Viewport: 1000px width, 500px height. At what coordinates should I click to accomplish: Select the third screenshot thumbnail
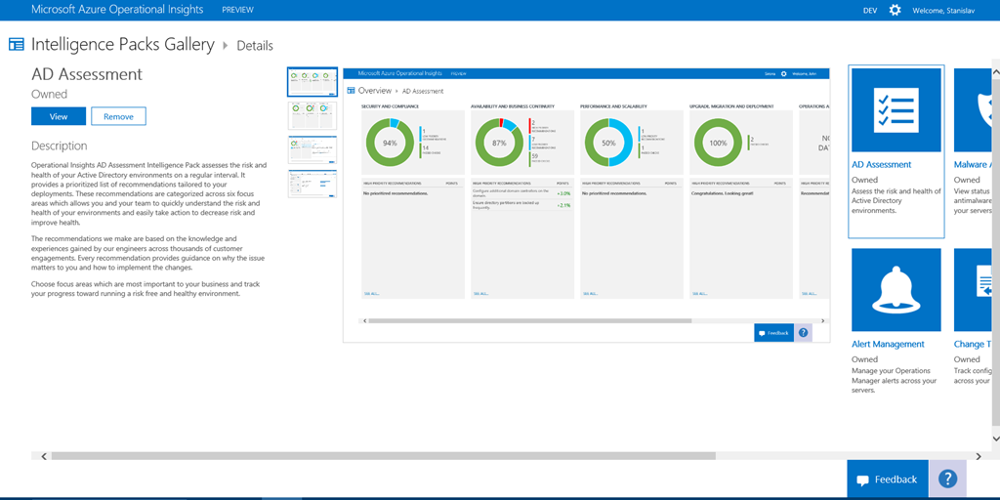coord(312,150)
